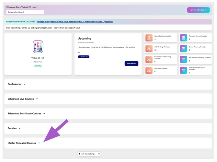Click the Basic Webinar Streaming Available icon
The height and width of the screenshot is (162, 217).
149,60
